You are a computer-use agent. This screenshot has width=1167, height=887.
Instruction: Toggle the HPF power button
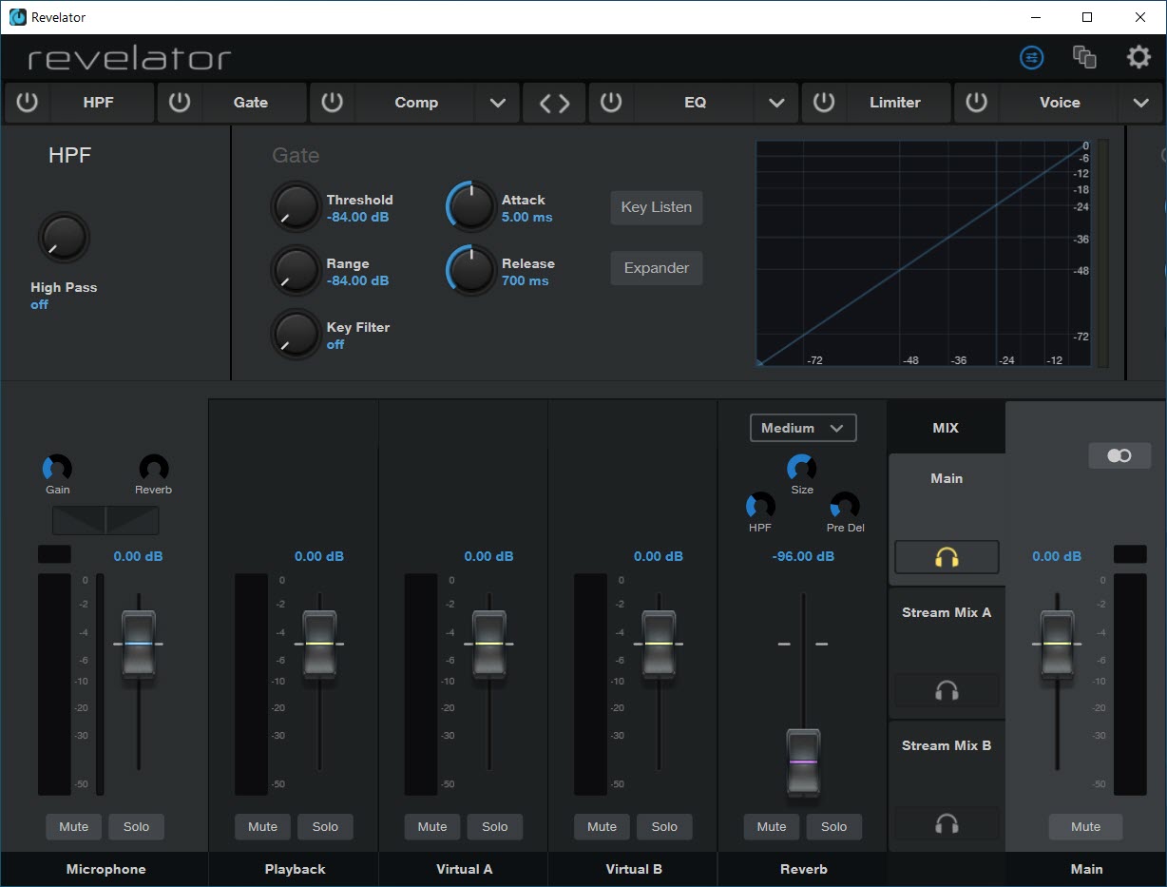coord(27,103)
